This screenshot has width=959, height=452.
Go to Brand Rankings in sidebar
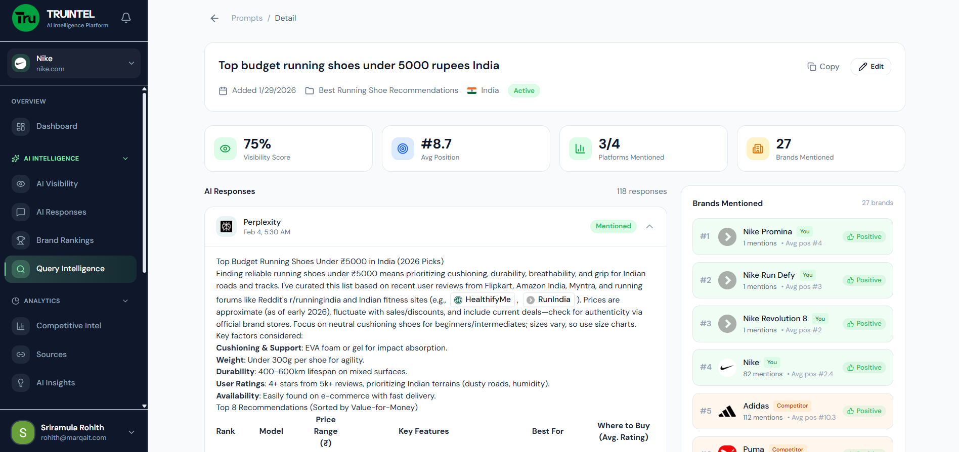click(65, 240)
